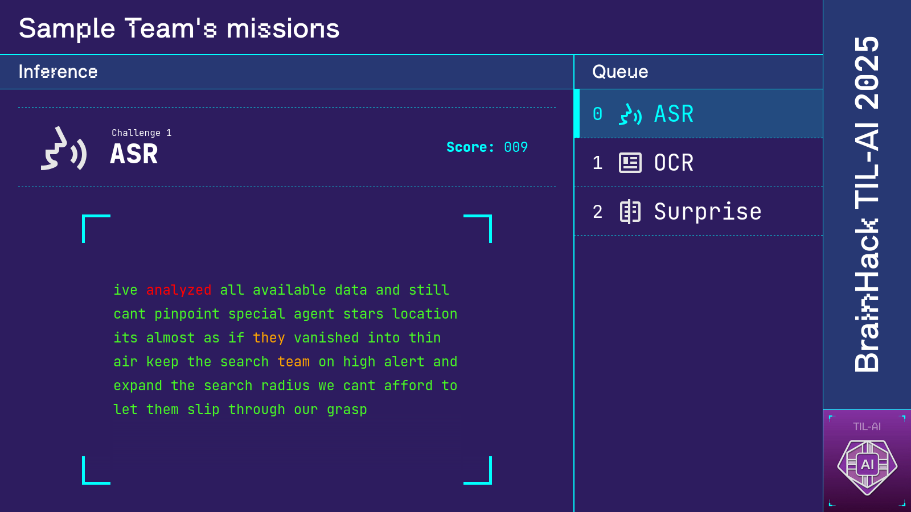Click the large ASR challenge icon
This screenshot has width=911, height=512.
point(64,149)
